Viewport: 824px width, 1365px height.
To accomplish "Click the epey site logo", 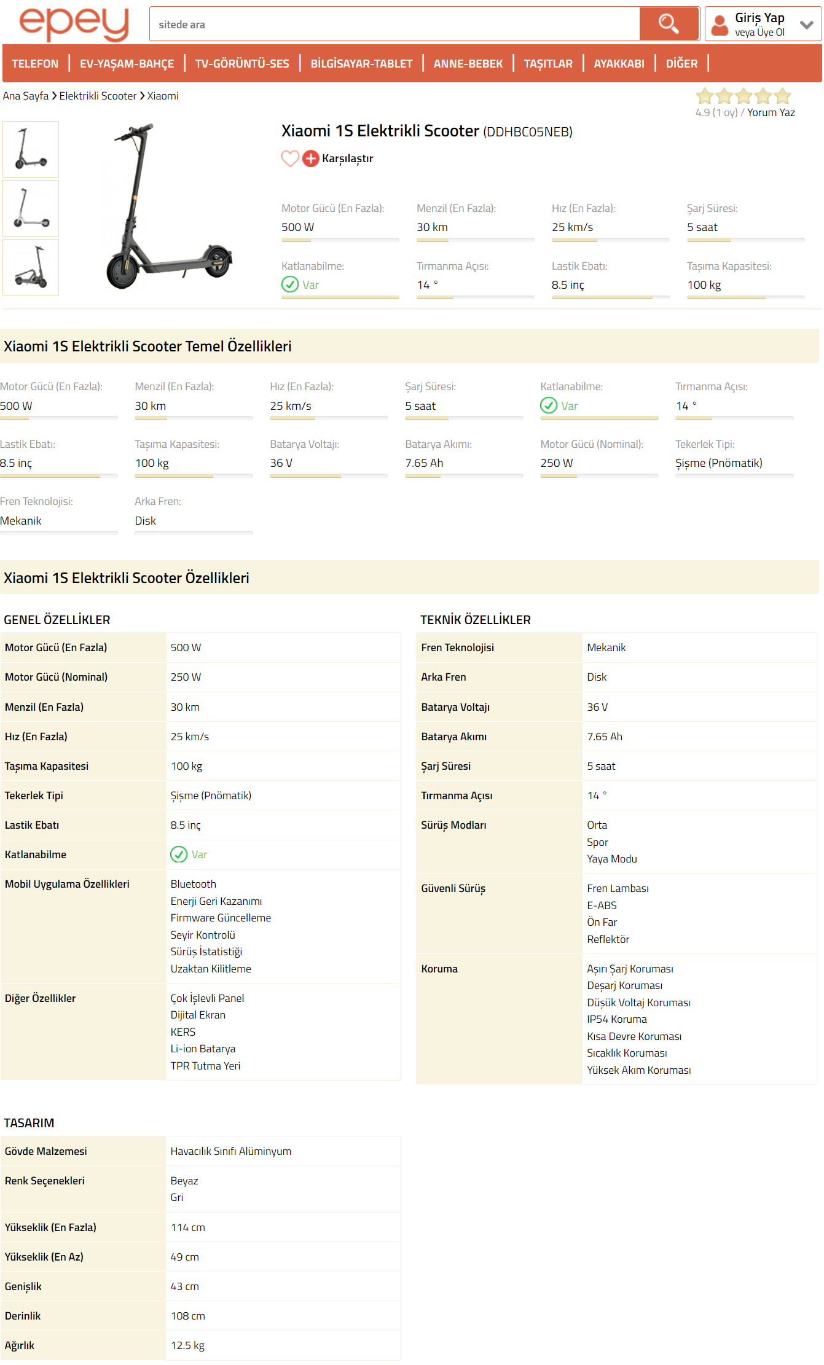I will coord(74,24).
